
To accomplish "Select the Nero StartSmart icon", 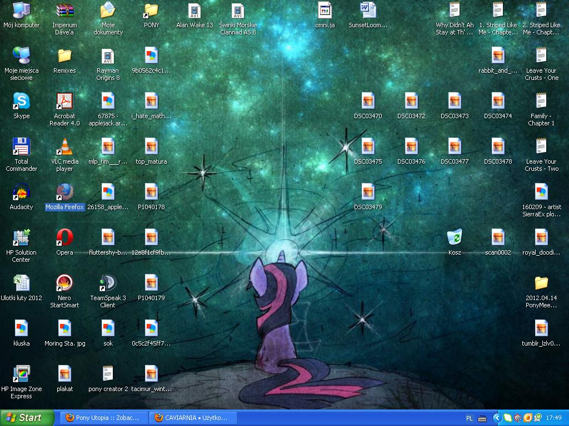I will pyautogui.click(x=64, y=283).
